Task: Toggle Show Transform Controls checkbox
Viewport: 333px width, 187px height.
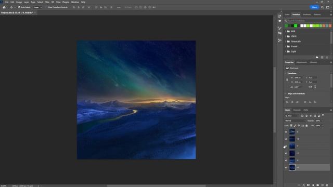Action: [x=46, y=7]
